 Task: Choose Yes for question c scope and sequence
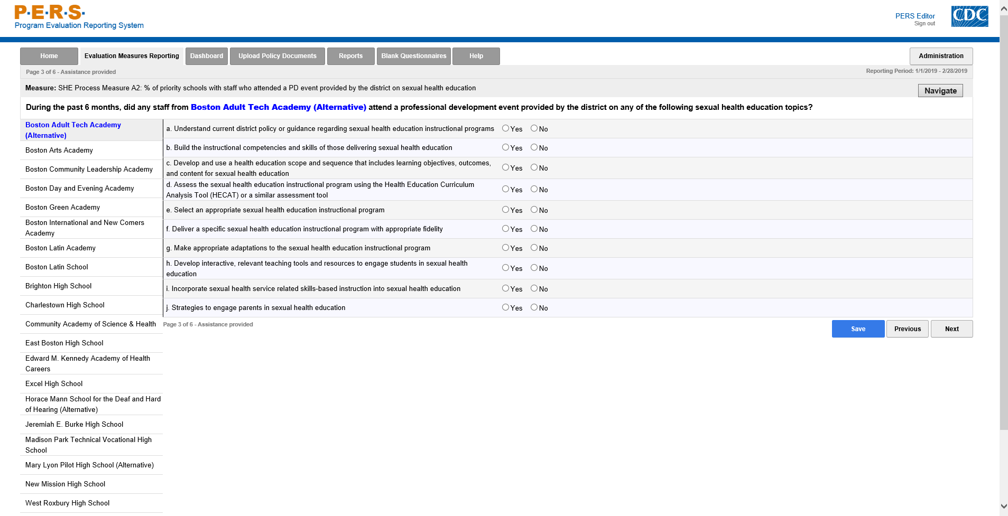(x=506, y=167)
